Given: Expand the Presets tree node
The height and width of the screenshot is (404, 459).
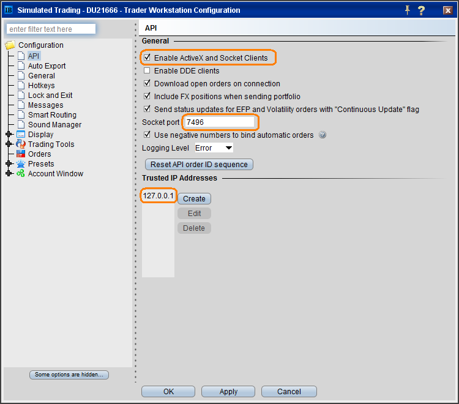Looking at the screenshot, I should click(x=9, y=163).
